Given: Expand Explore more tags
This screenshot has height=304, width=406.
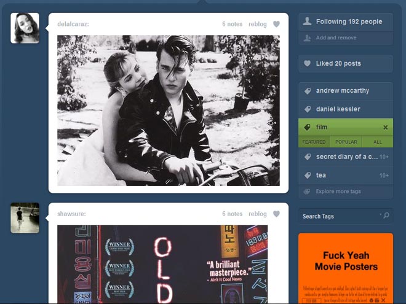Looking at the screenshot, I should (338, 192).
